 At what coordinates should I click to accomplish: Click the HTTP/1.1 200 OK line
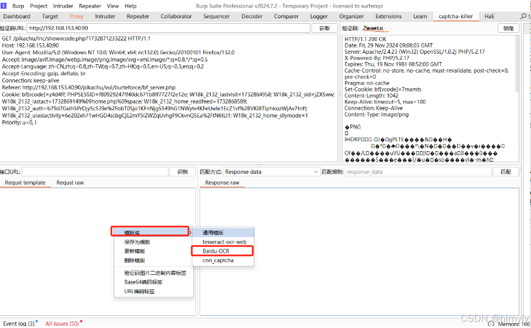coord(365,39)
